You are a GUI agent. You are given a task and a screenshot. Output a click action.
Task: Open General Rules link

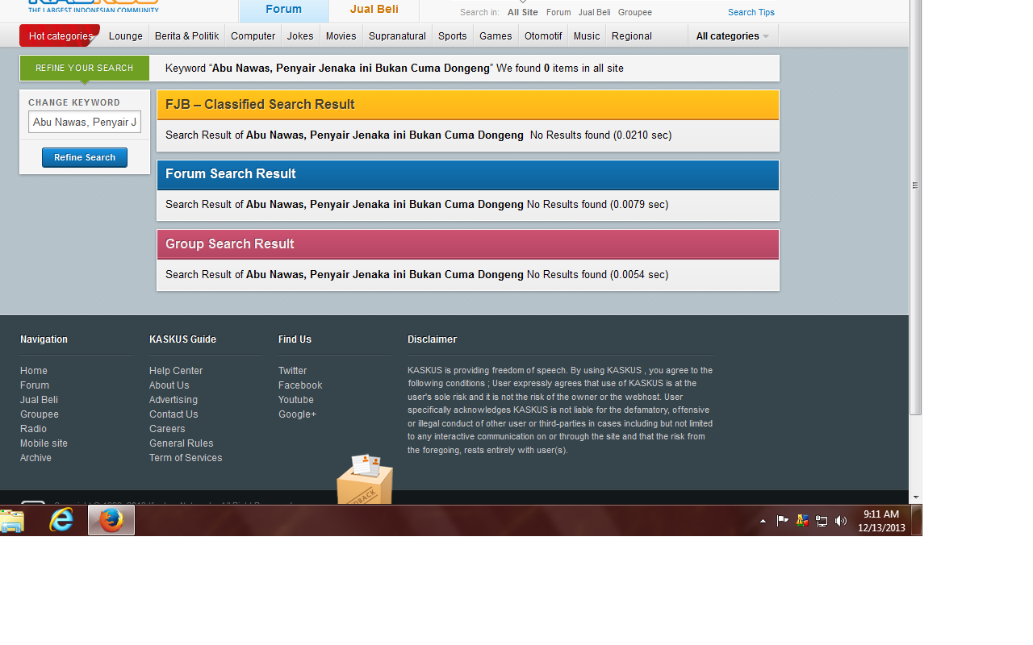pyautogui.click(x=182, y=443)
